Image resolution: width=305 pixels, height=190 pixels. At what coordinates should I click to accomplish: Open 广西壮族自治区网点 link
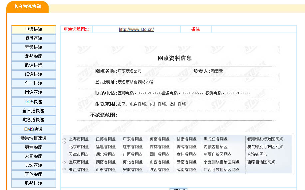(221, 170)
